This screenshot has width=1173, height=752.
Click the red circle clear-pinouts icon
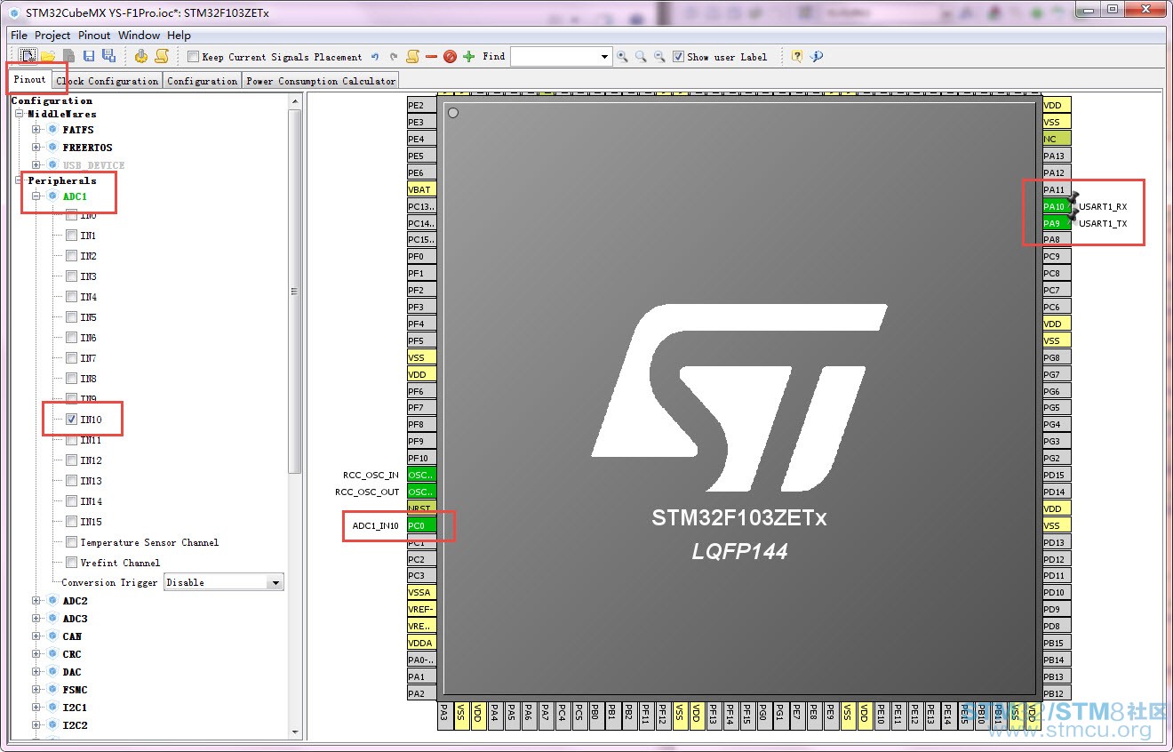[450, 57]
